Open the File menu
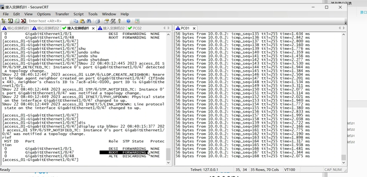 [x=5, y=14]
